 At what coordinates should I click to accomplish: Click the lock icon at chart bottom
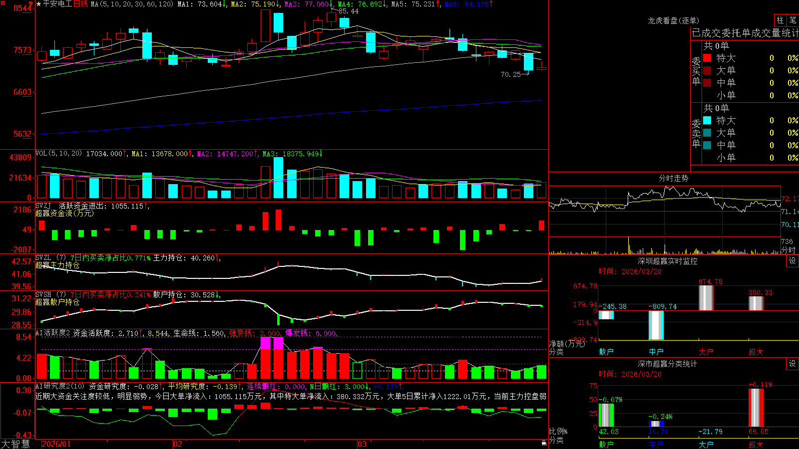coord(544,443)
